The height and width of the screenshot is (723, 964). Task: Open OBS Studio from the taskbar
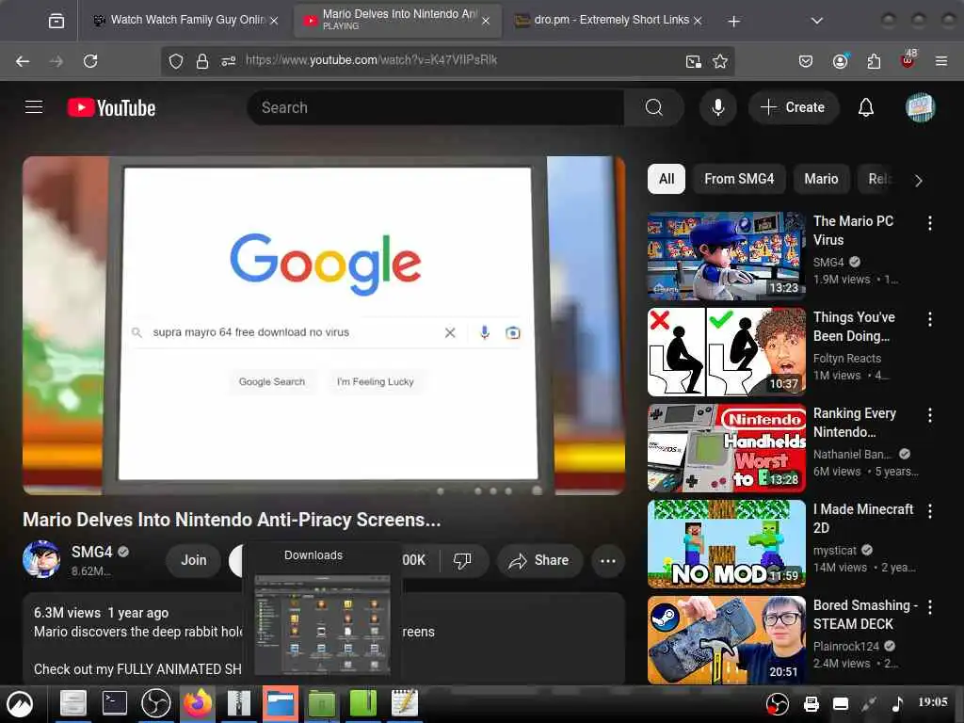[x=156, y=703]
